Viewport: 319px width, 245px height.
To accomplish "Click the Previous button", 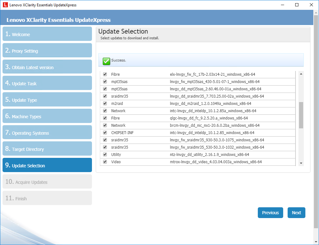I will (x=270, y=213).
